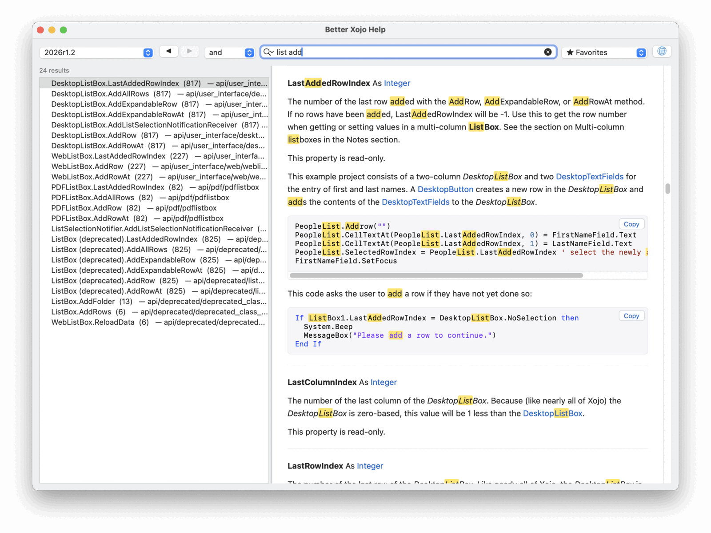This screenshot has height=533, width=711.
Task: Select result PDFListBox.AddRowAt
Action: 154,218
